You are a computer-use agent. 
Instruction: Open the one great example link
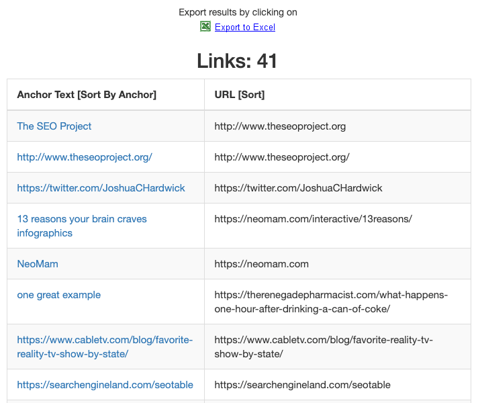click(59, 295)
